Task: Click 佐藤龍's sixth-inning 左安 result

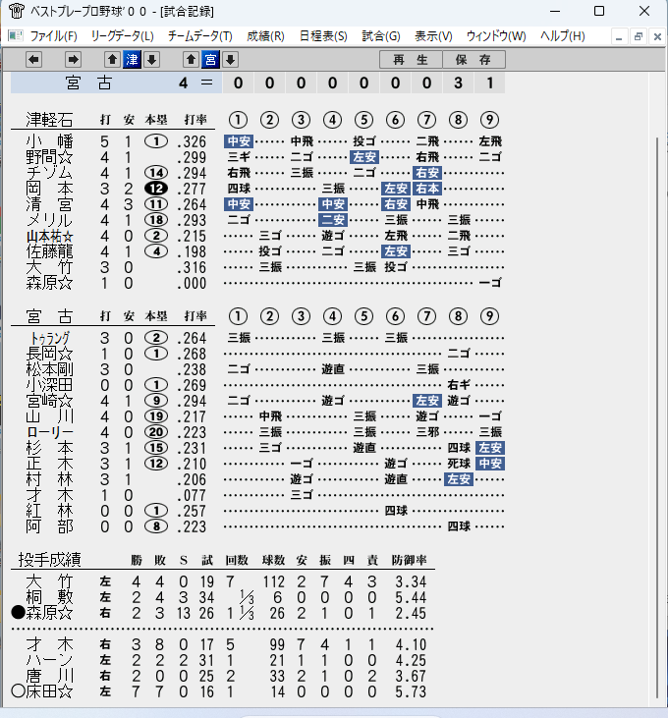Action: (396, 251)
